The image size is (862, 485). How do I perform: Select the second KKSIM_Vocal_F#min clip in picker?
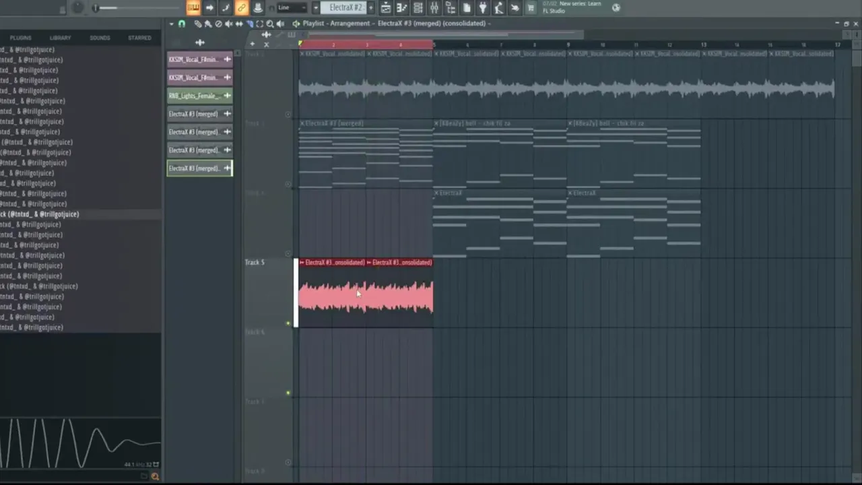[x=199, y=77]
